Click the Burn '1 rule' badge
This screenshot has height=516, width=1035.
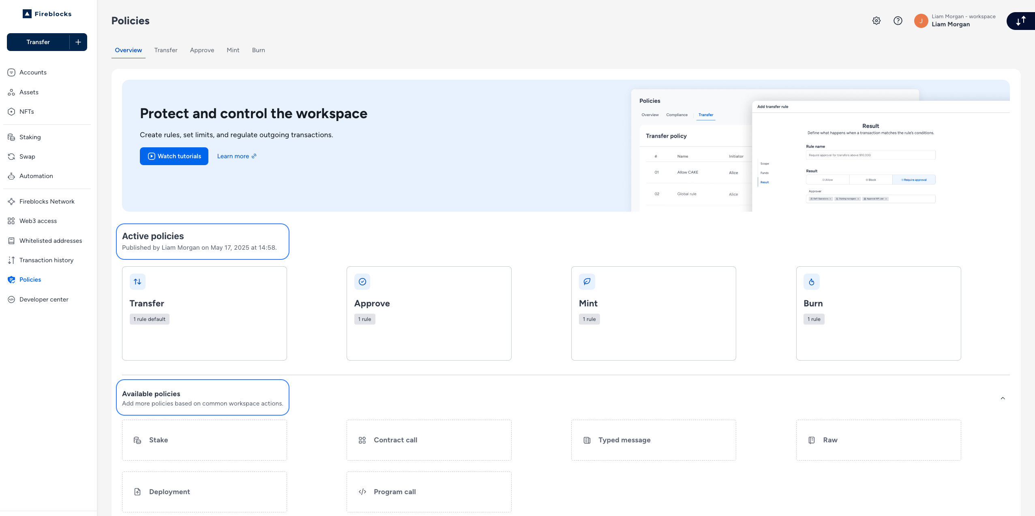tap(814, 319)
